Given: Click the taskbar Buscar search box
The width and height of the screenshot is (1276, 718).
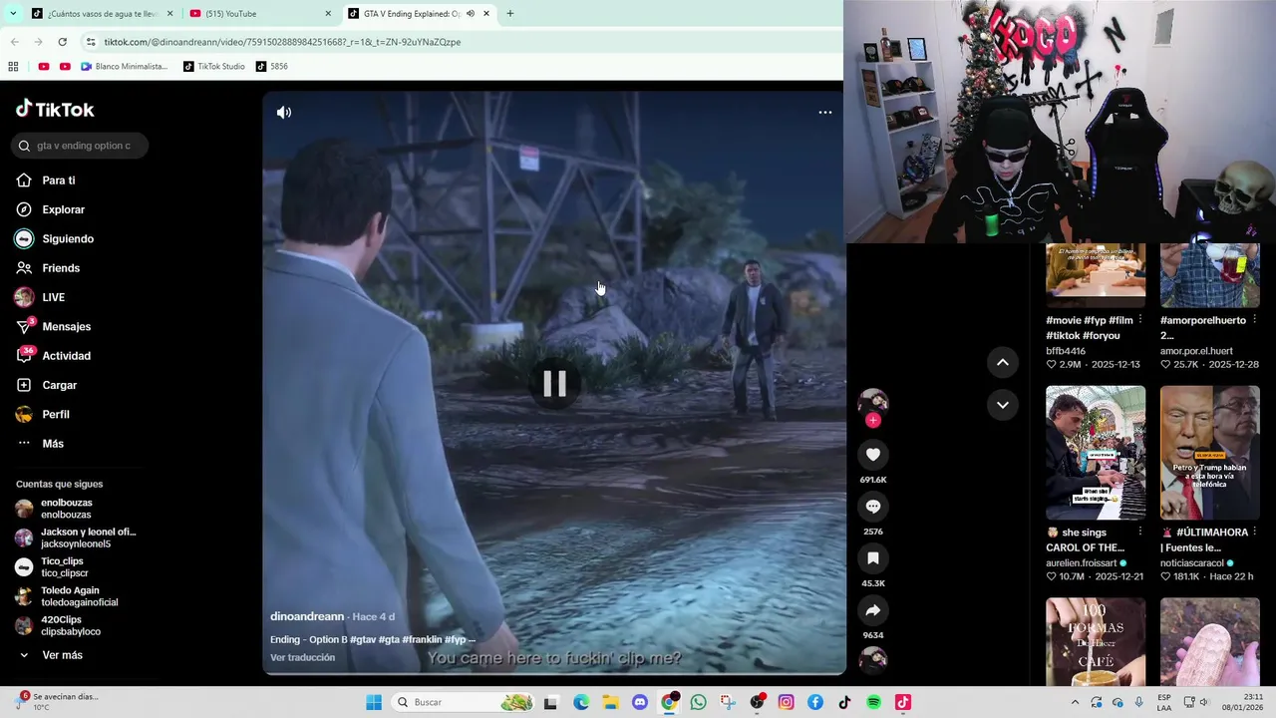Looking at the screenshot, I should [464, 702].
